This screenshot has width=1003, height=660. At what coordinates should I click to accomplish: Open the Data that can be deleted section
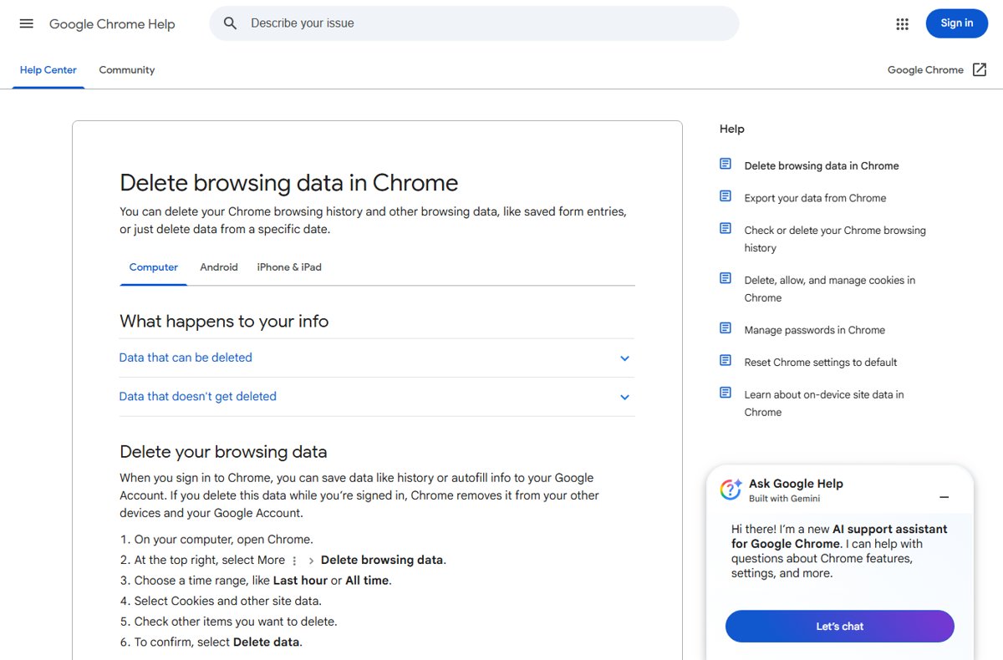click(377, 358)
